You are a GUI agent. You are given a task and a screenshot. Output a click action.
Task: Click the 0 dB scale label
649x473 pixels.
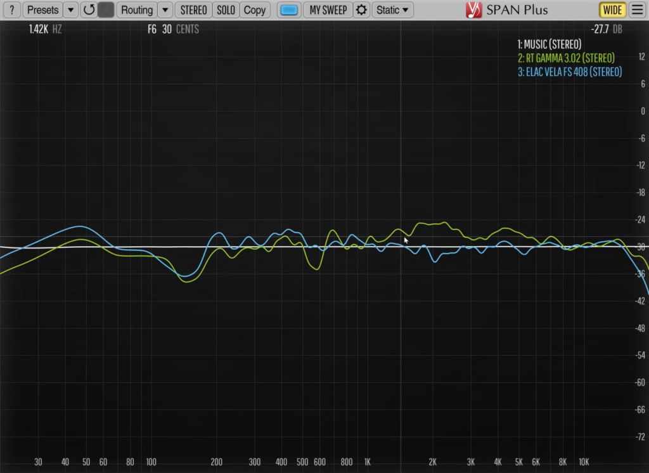643,111
